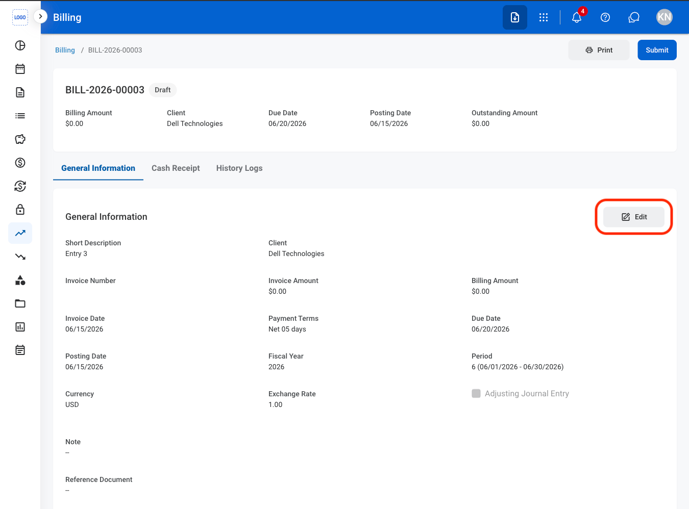Image resolution: width=689 pixels, height=509 pixels.
Task: Click the help question mark icon
Action: (x=605, y=17)
